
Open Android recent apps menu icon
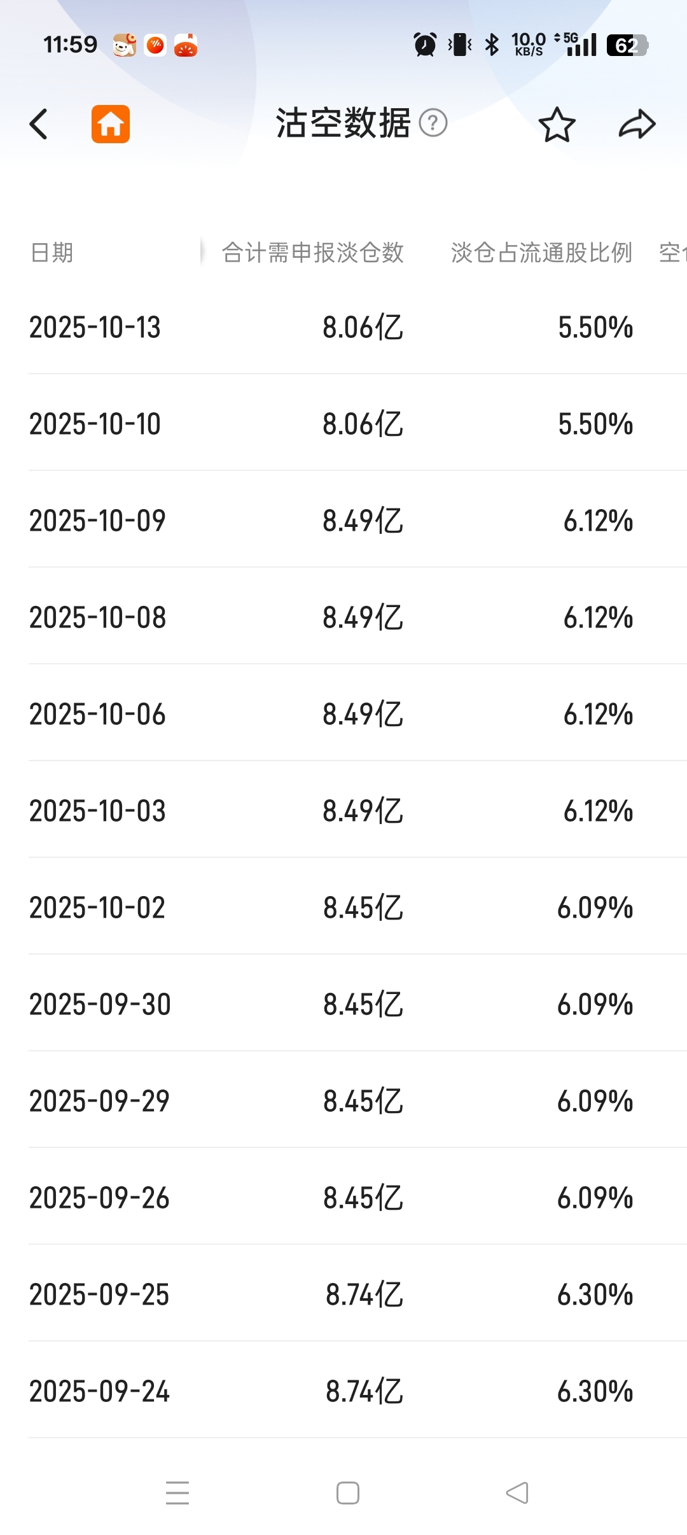[177, 1492]
